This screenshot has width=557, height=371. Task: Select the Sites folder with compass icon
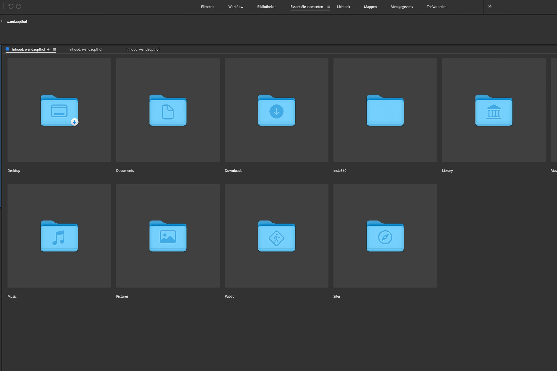pos(385,236)
